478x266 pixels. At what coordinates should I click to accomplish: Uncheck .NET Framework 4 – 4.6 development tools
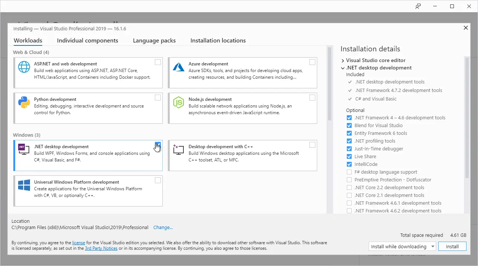[x=349, y=118]
